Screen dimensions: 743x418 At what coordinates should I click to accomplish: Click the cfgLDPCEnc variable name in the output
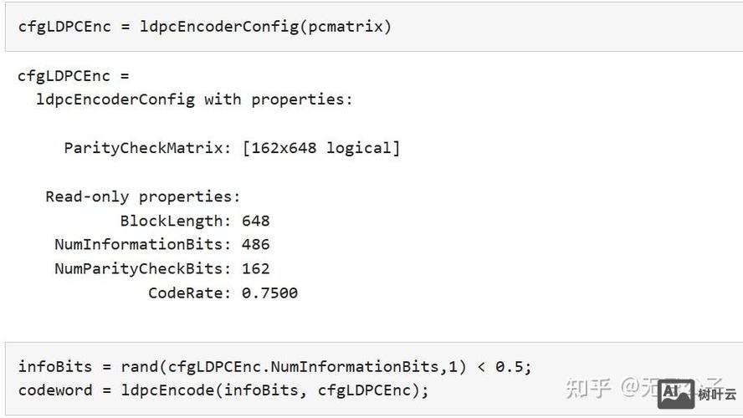tap(64, 76)
